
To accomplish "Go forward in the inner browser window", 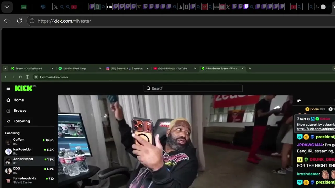I will pos(13,77).
